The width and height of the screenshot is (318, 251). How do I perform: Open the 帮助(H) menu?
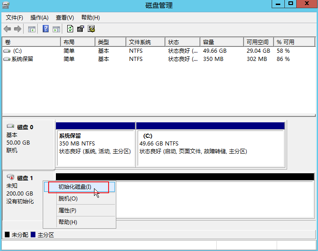tap(90, 18)
